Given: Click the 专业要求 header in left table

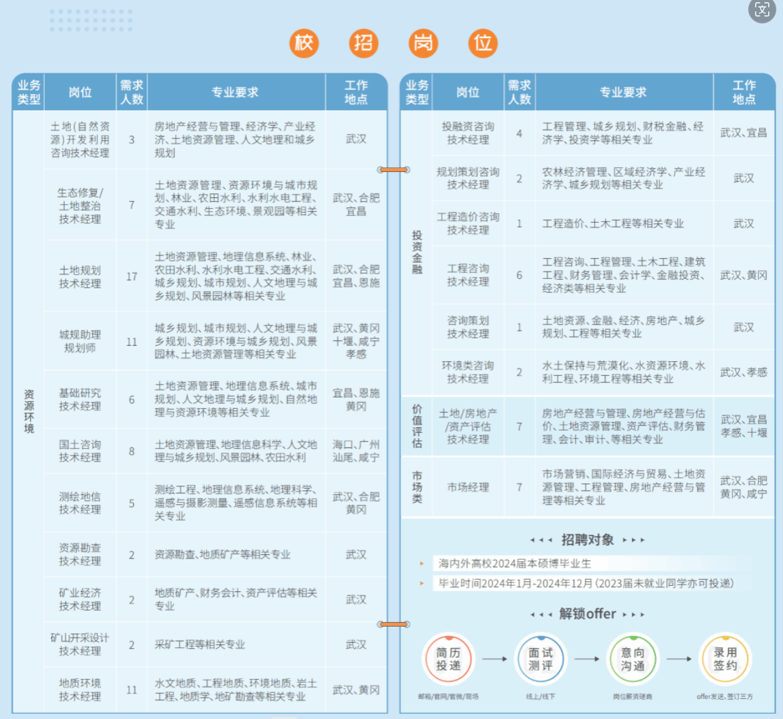Looking at the screenshot, I should click(235, 92).
